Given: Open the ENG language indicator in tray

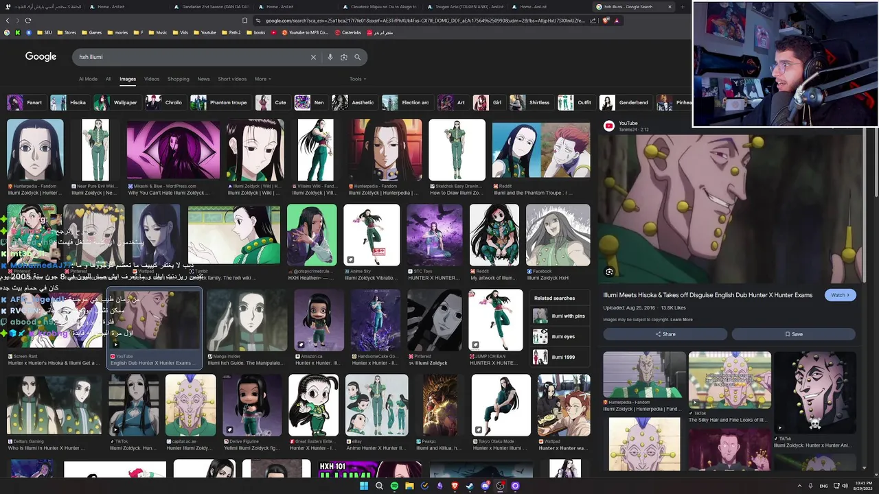Looking at the screenshot, I should [x=823, y=486].
